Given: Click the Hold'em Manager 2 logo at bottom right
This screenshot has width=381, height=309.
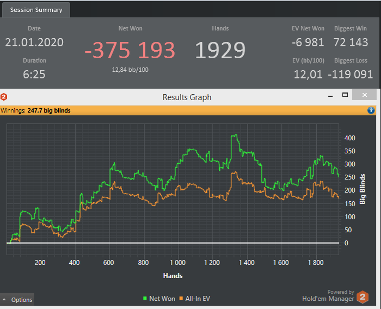Looking at the screenshot, I should click(363, 297).
